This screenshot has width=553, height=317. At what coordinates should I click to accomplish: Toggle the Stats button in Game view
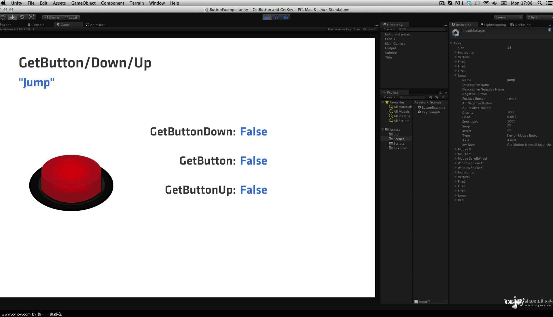pos(357,29)
